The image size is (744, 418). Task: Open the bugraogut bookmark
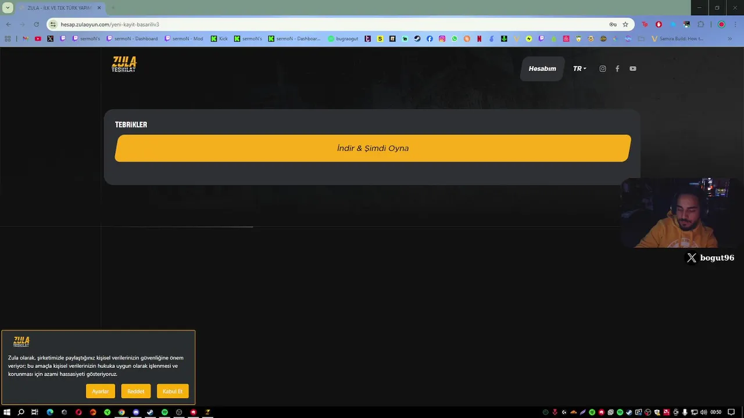343,39
